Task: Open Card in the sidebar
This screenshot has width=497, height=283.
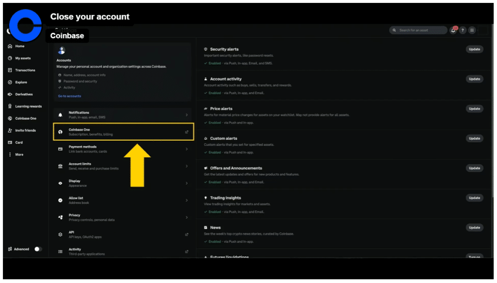Action: click(x=19, y=143)
